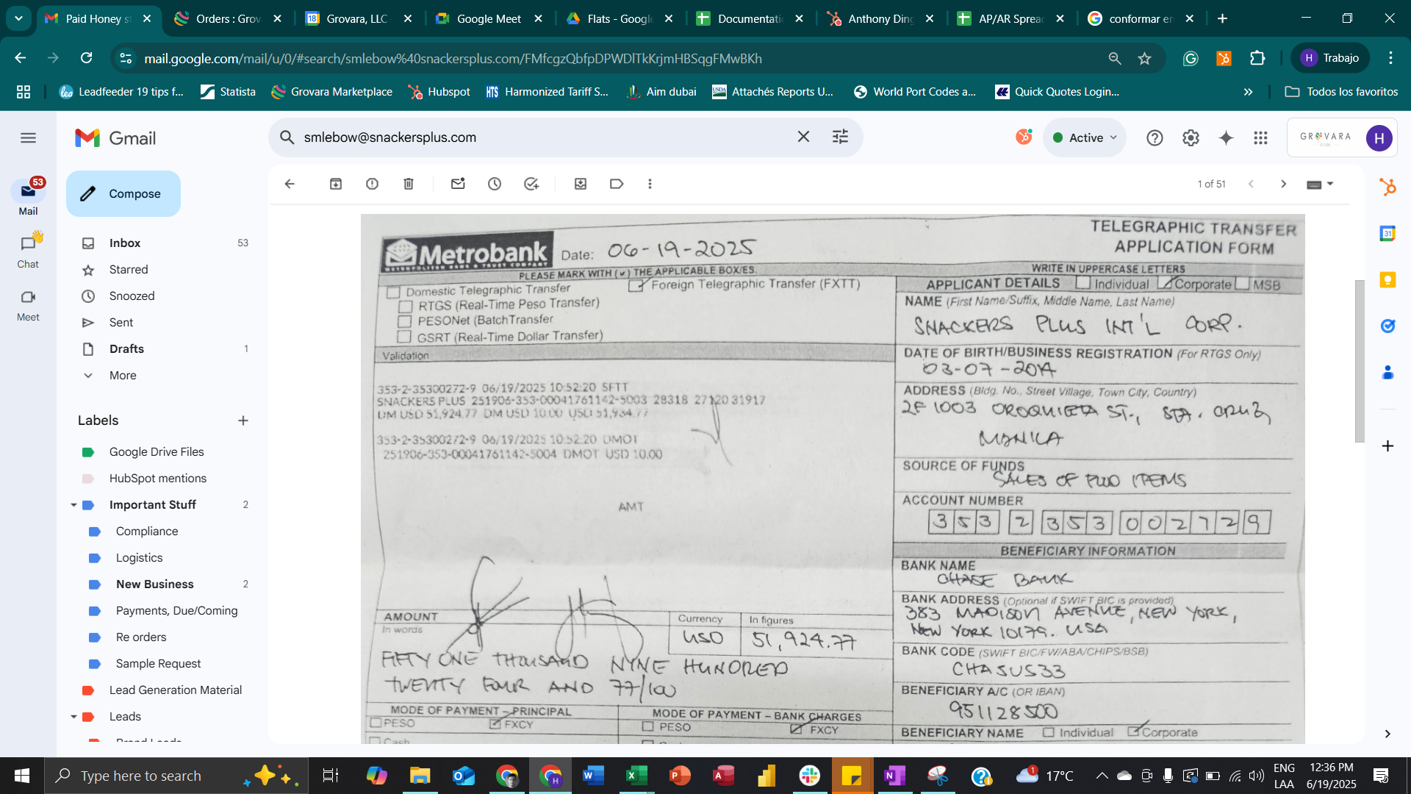Open Chrome extensions puzzle icon
The image size is (1411, 794).
[x=1257, y=58]
